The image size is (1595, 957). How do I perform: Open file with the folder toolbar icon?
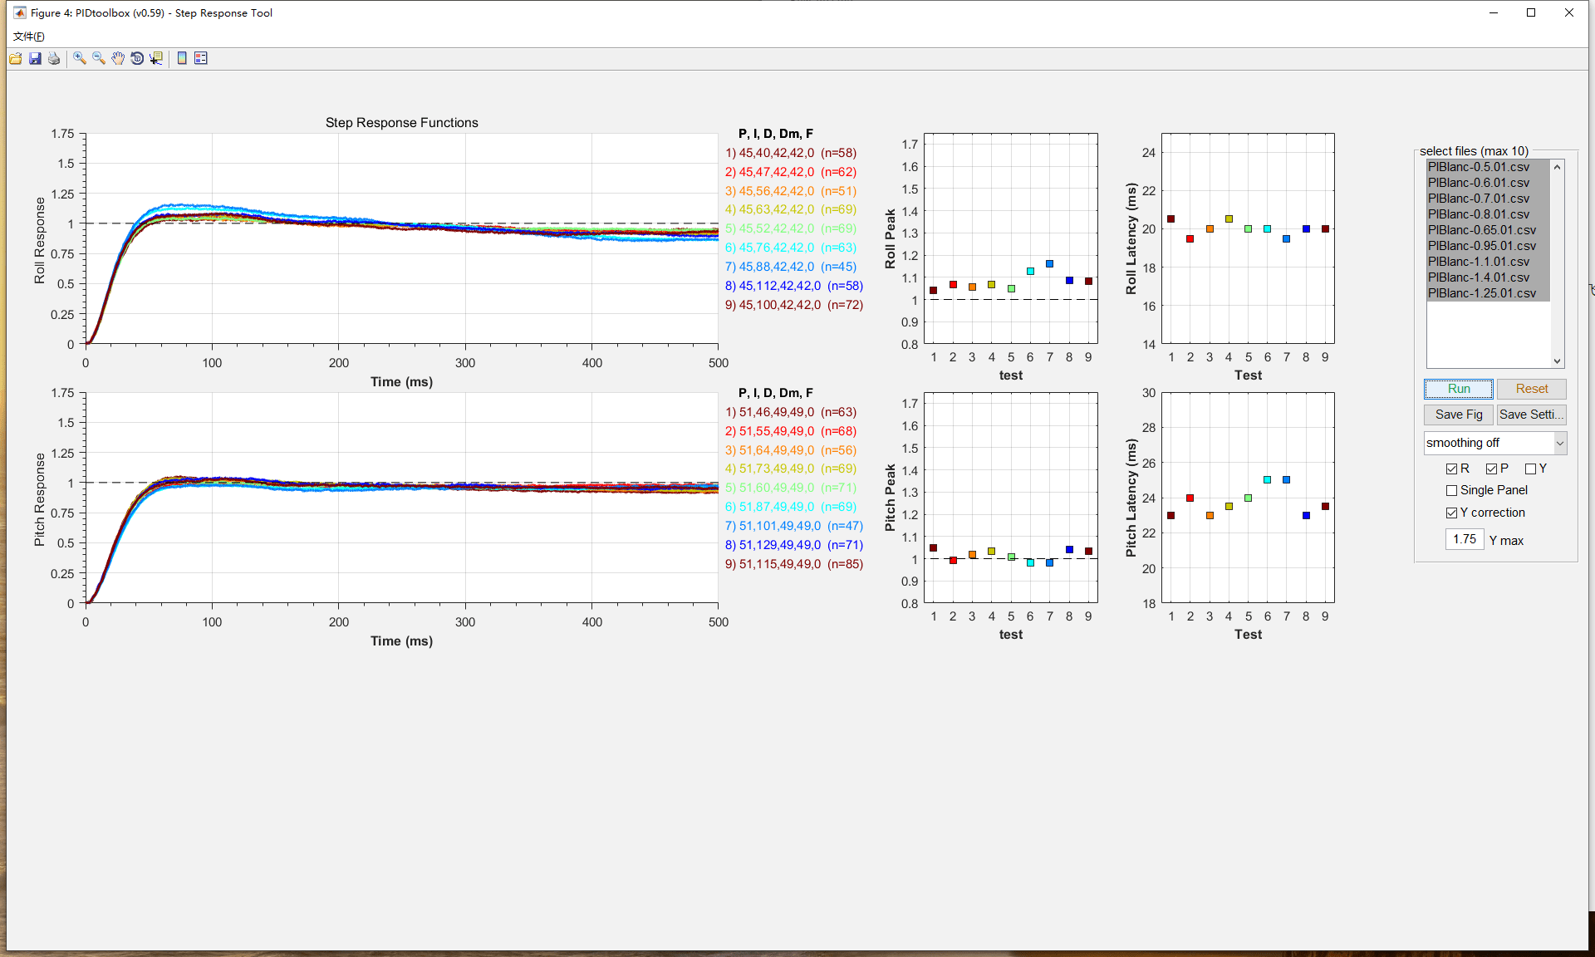[x=16, y=58]
